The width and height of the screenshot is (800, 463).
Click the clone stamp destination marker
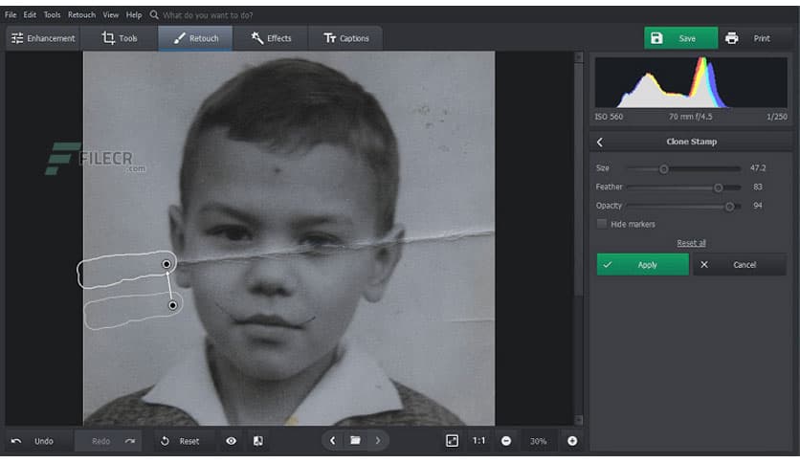[x=167, y=264]
